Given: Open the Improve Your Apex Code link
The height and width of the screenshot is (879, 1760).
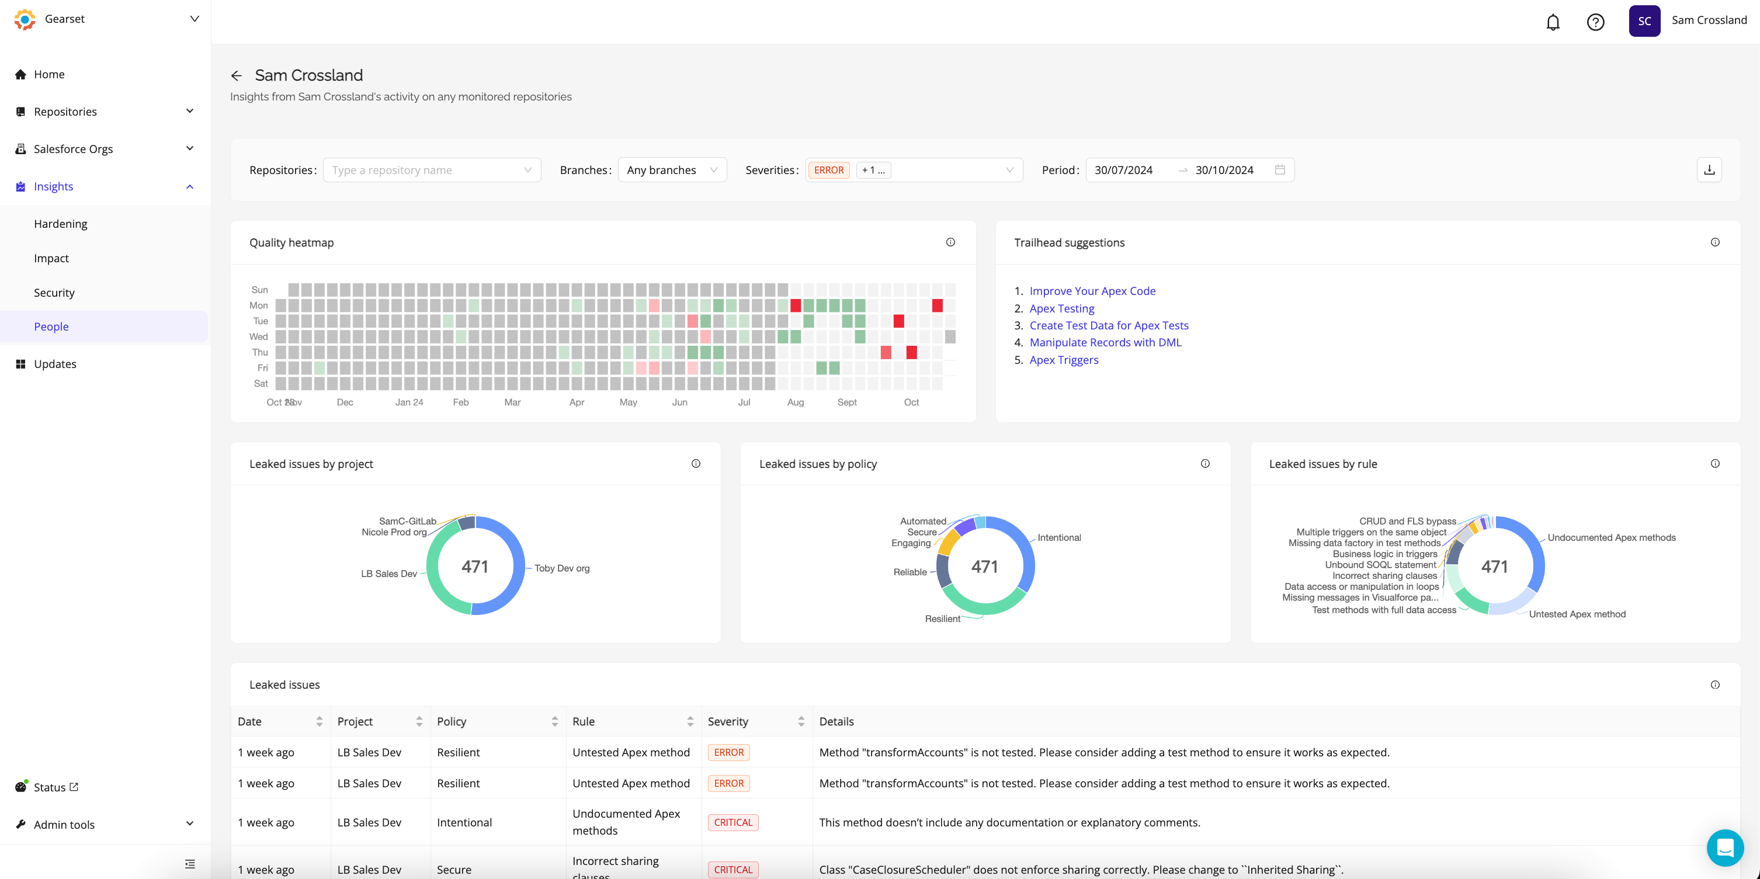Looking at the screenshot, I should [1092, 291].
